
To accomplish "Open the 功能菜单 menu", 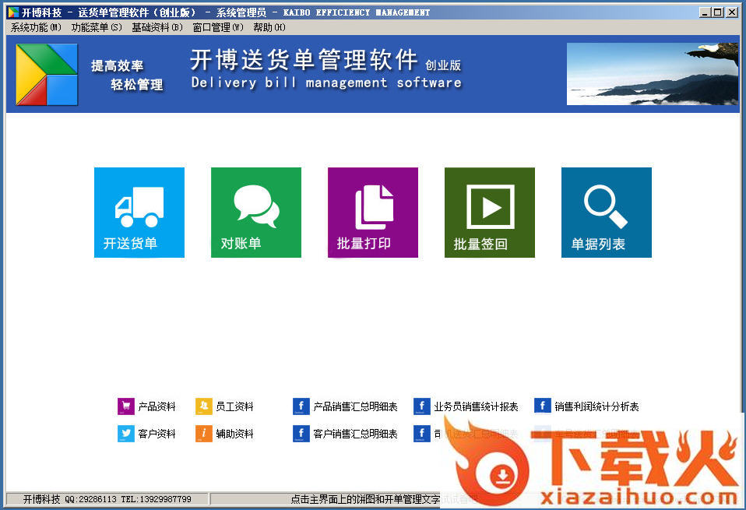I will 97,27.
